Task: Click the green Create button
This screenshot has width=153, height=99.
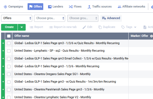Action: pos(9,27)
